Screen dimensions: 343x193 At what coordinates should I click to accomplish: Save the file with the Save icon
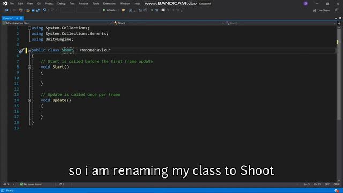point(33,10)
